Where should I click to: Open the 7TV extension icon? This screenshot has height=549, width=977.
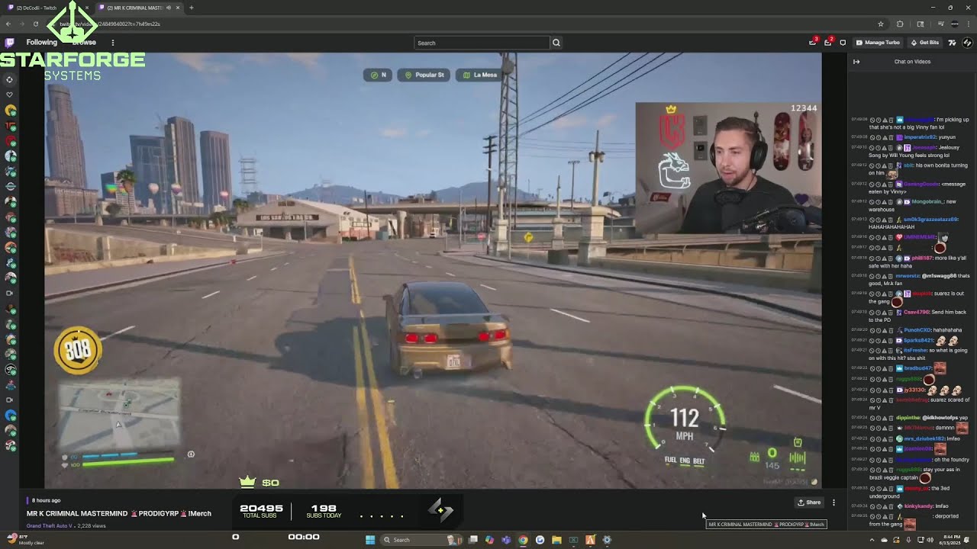point(952,43)
